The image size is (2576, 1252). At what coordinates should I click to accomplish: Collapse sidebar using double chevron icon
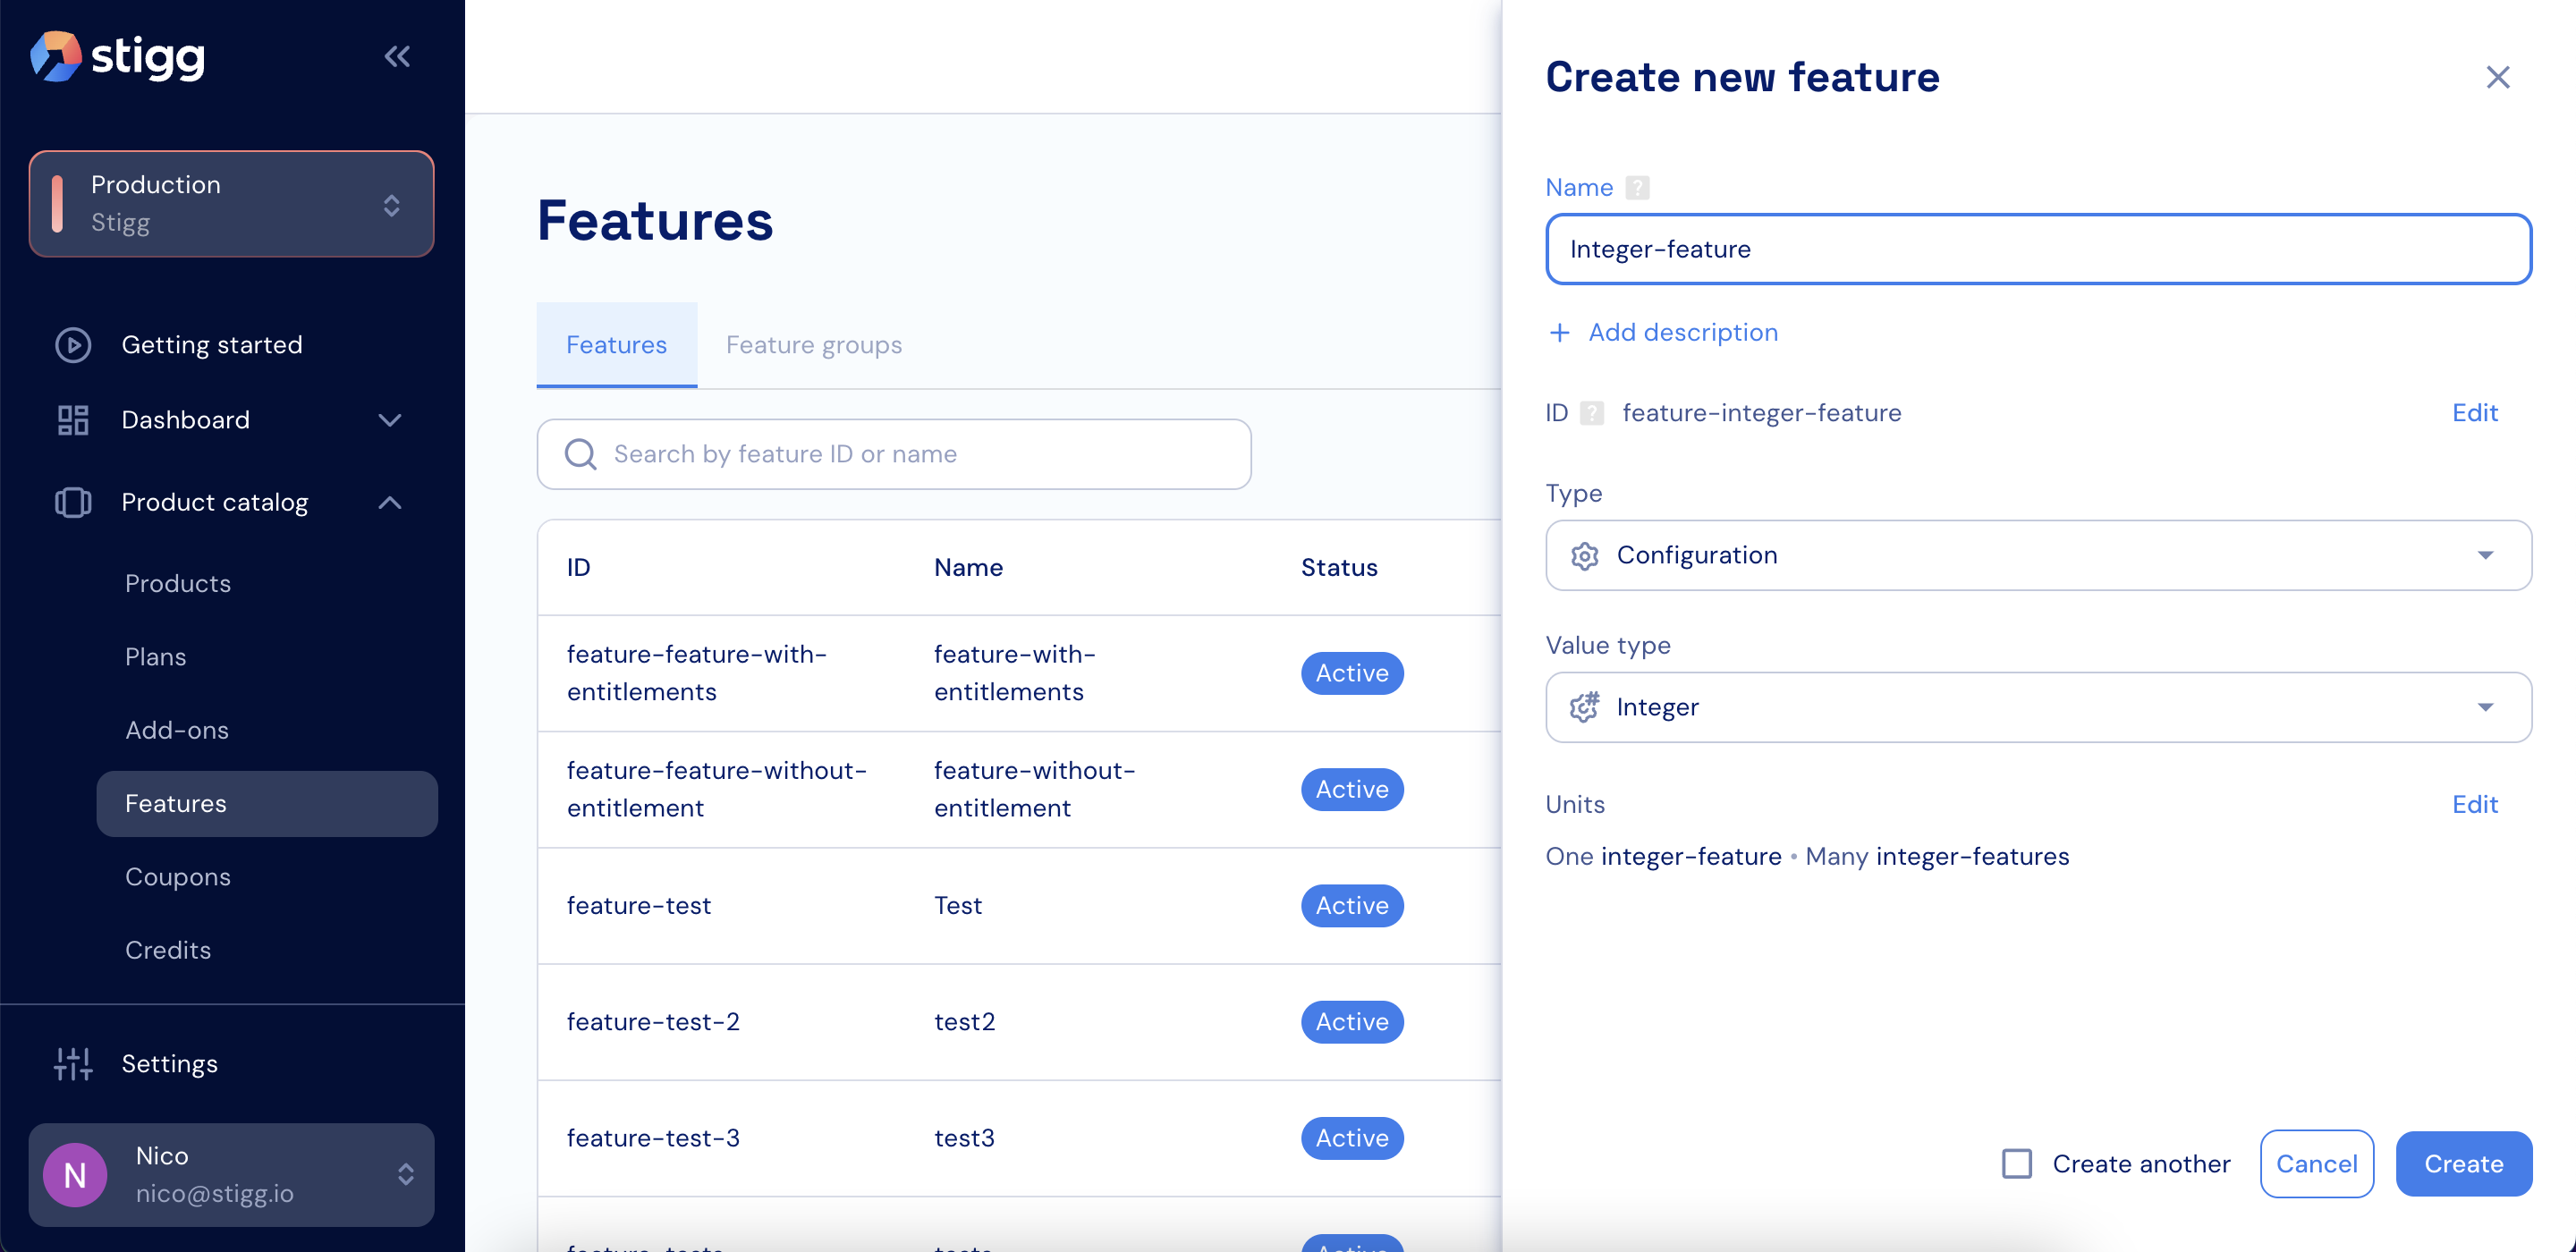[x=397, y=56]
